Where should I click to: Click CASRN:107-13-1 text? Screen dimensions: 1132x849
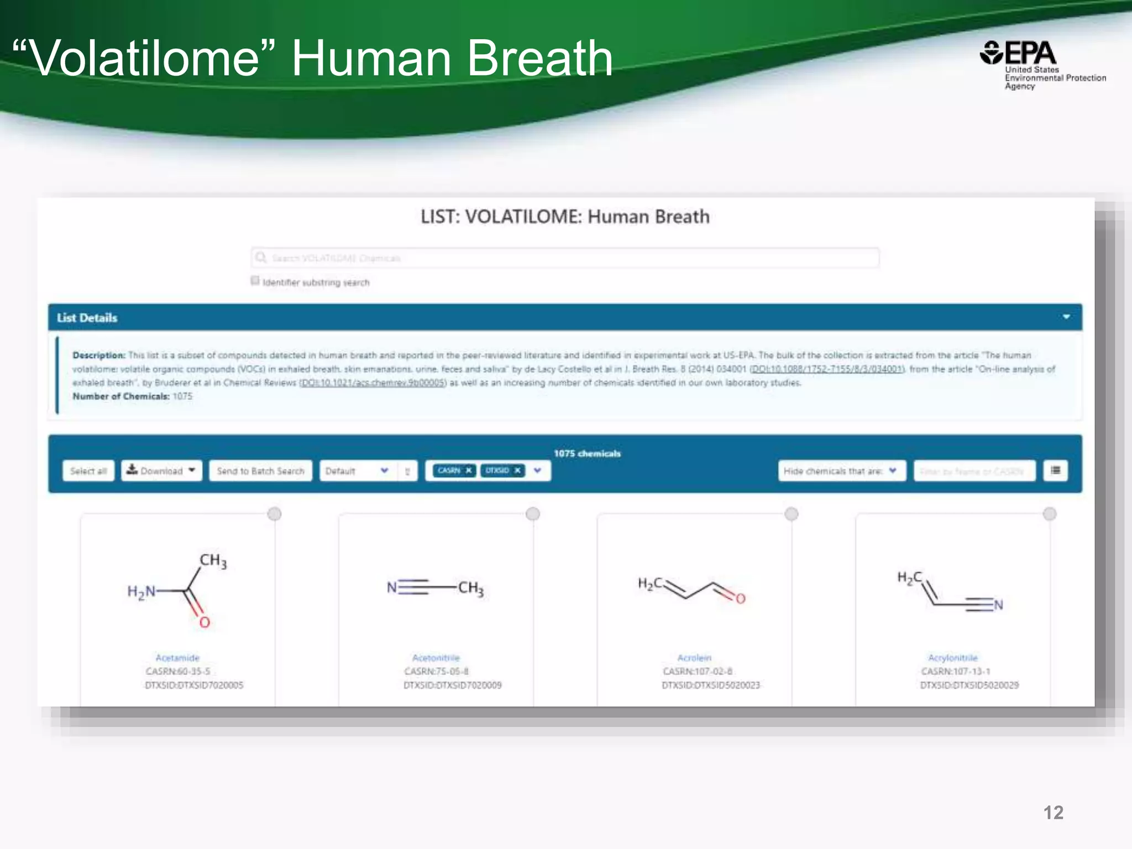click(x=956, y=672)
